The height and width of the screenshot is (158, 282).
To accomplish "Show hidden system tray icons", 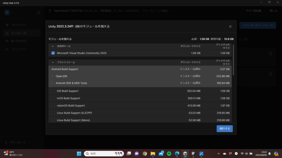I will [219, 154].
